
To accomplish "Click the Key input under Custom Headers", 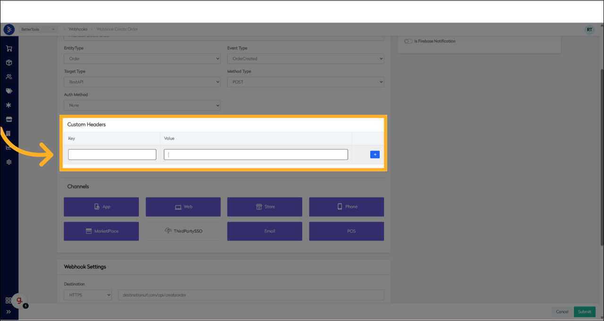I will coord(111,154).
